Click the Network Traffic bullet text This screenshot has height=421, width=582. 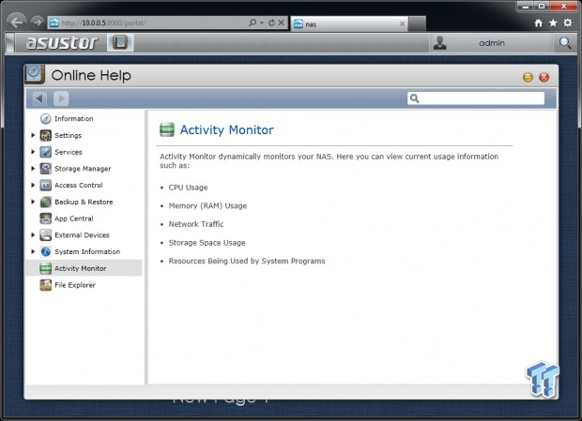pyautogui.click(x=196, y=224)
